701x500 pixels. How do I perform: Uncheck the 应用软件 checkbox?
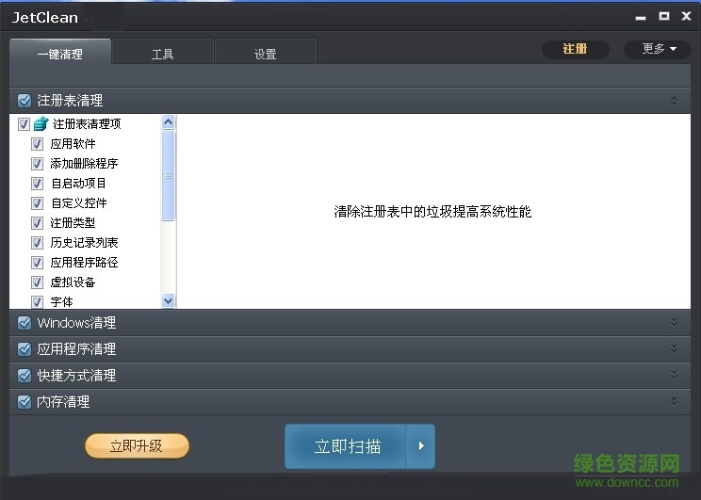pyautogui.click(x=37, y=144)
